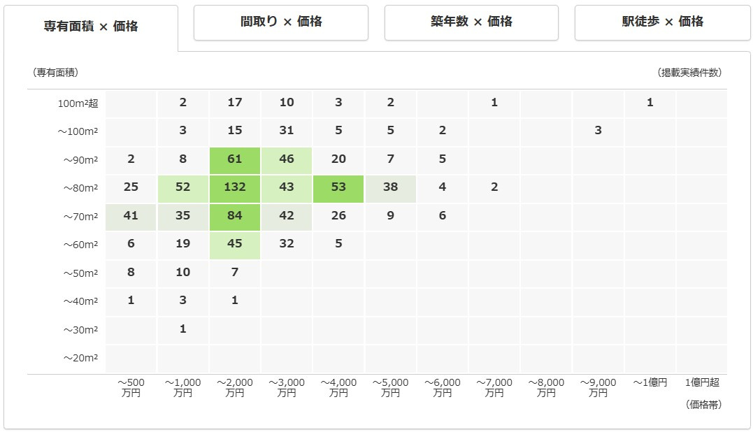Click the (掲載実績件数) caption

pyautogui.click(x=689, y=73)
